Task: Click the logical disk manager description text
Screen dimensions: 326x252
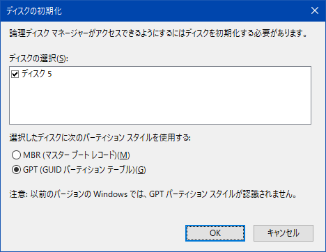Action: [158, 33]
